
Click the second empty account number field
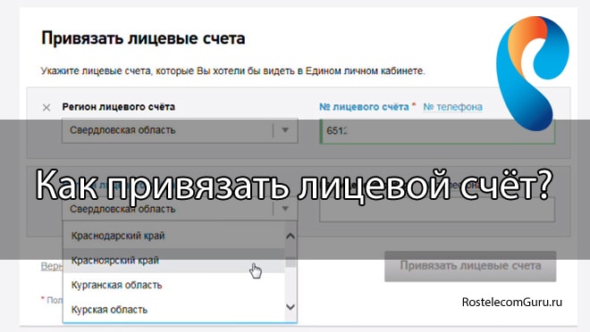437,210
